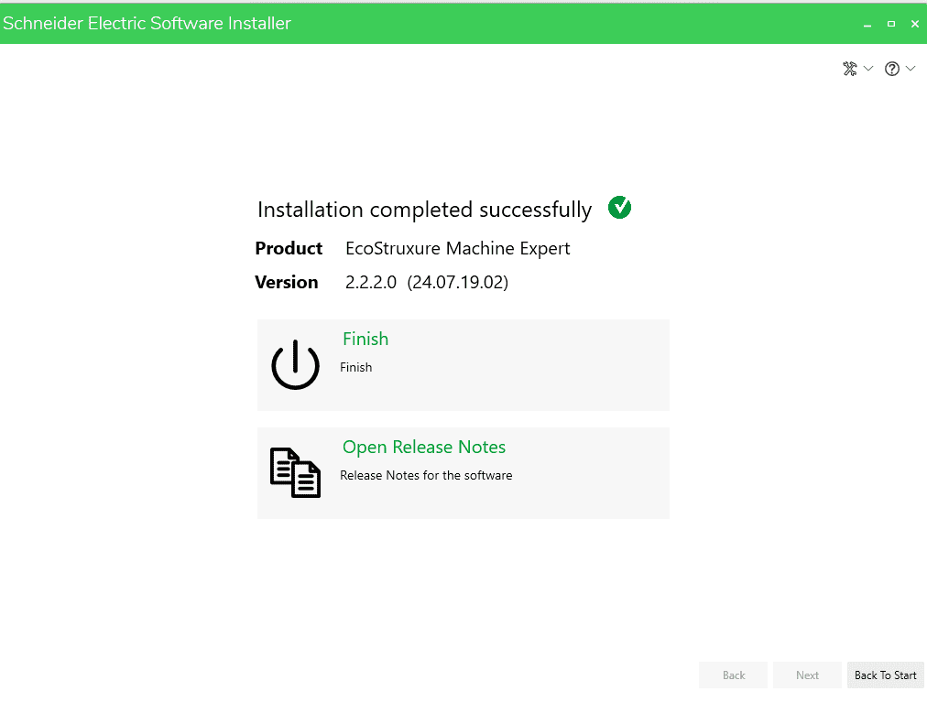Click the 'Version' label
This screenshot has width=927, height=702.
pos(286,282)
